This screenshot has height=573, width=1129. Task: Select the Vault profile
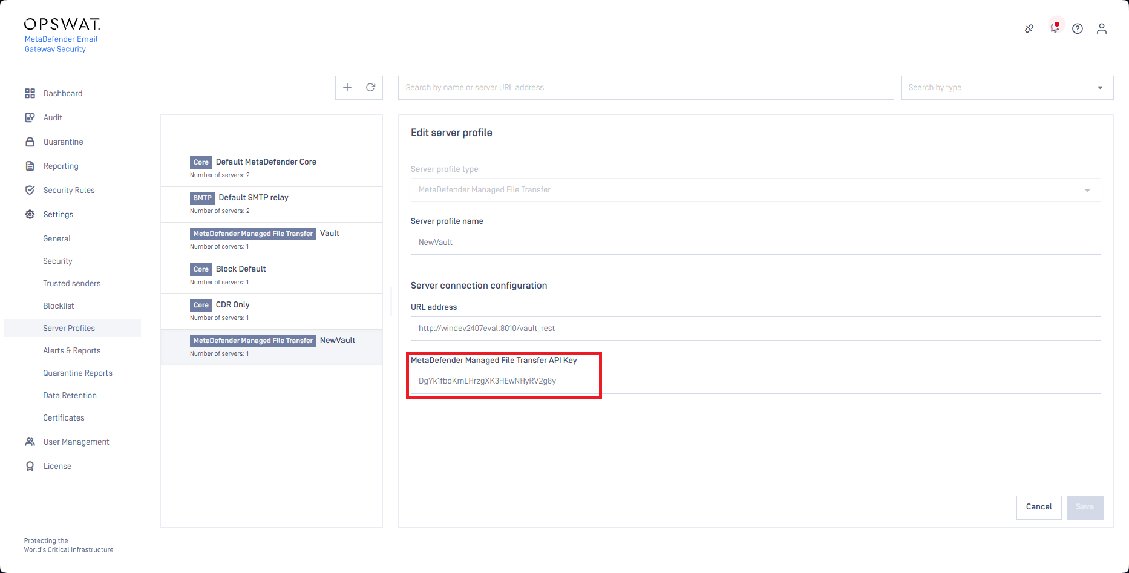click(272, 240)
